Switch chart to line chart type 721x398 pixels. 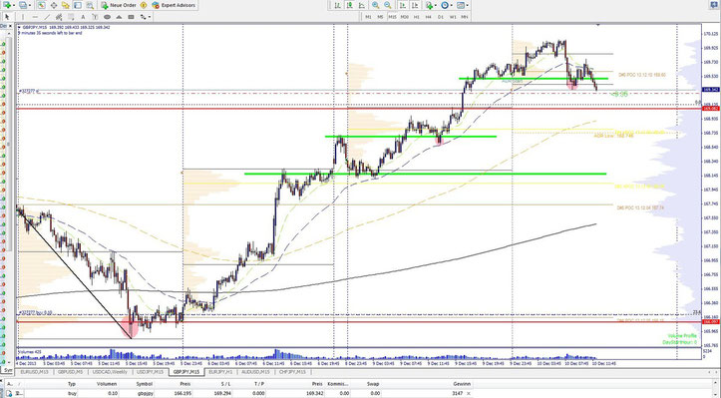pos(361,5)
